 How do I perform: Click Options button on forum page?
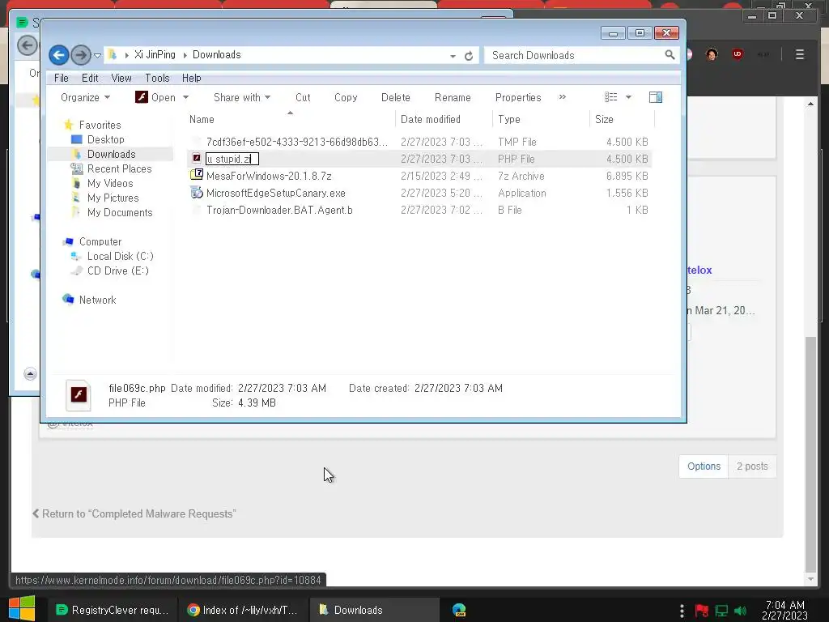coord(704,466)
